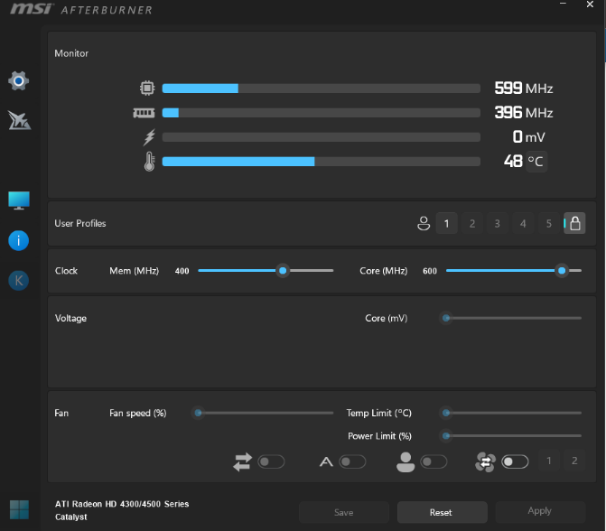This screenshot has width=606, height=531.
Task: Click the Core (mV) voltage slider handle
Action: click(446, 318)
